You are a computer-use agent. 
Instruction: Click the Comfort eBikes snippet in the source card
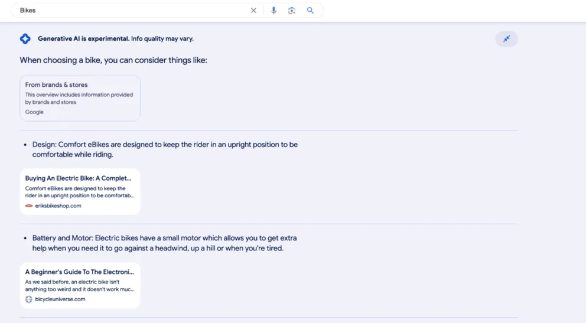(x=80, y=192)
